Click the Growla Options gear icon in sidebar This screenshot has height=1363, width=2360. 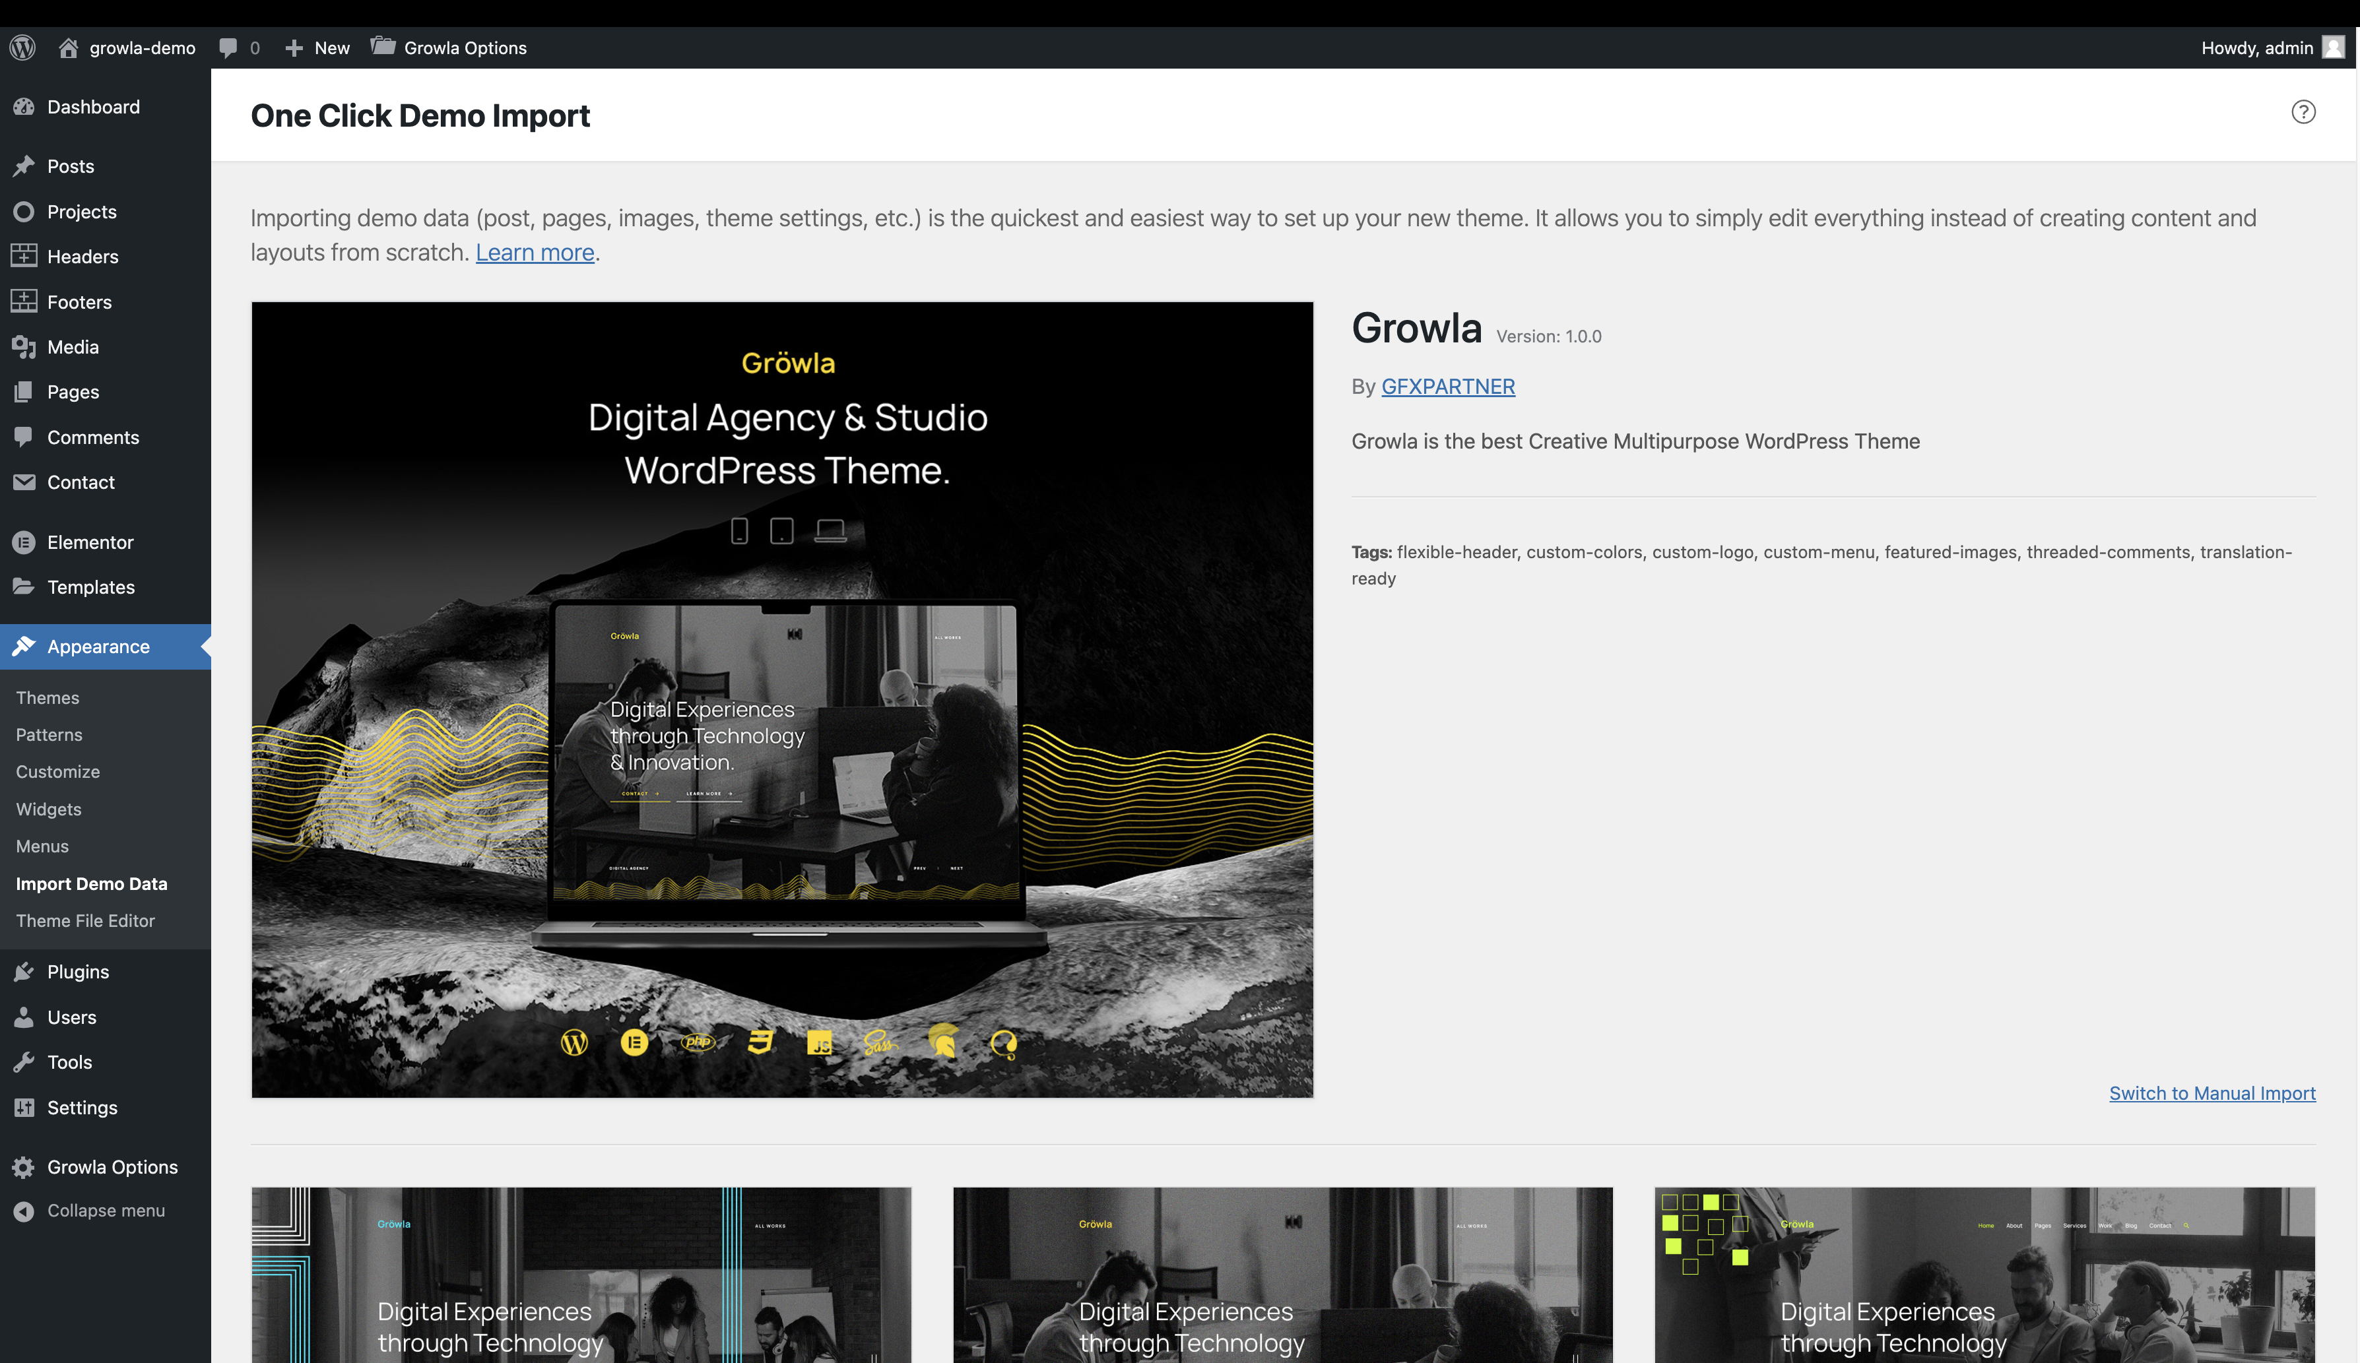(x=24, y=1166)
